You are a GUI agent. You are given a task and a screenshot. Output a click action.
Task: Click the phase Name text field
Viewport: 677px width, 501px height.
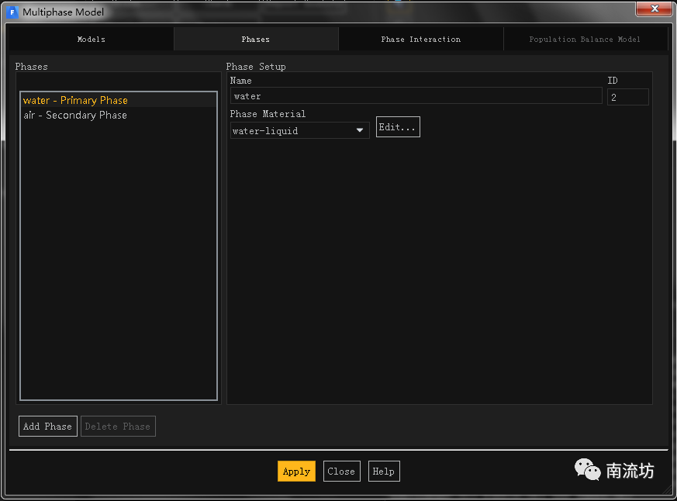point(416,96)
